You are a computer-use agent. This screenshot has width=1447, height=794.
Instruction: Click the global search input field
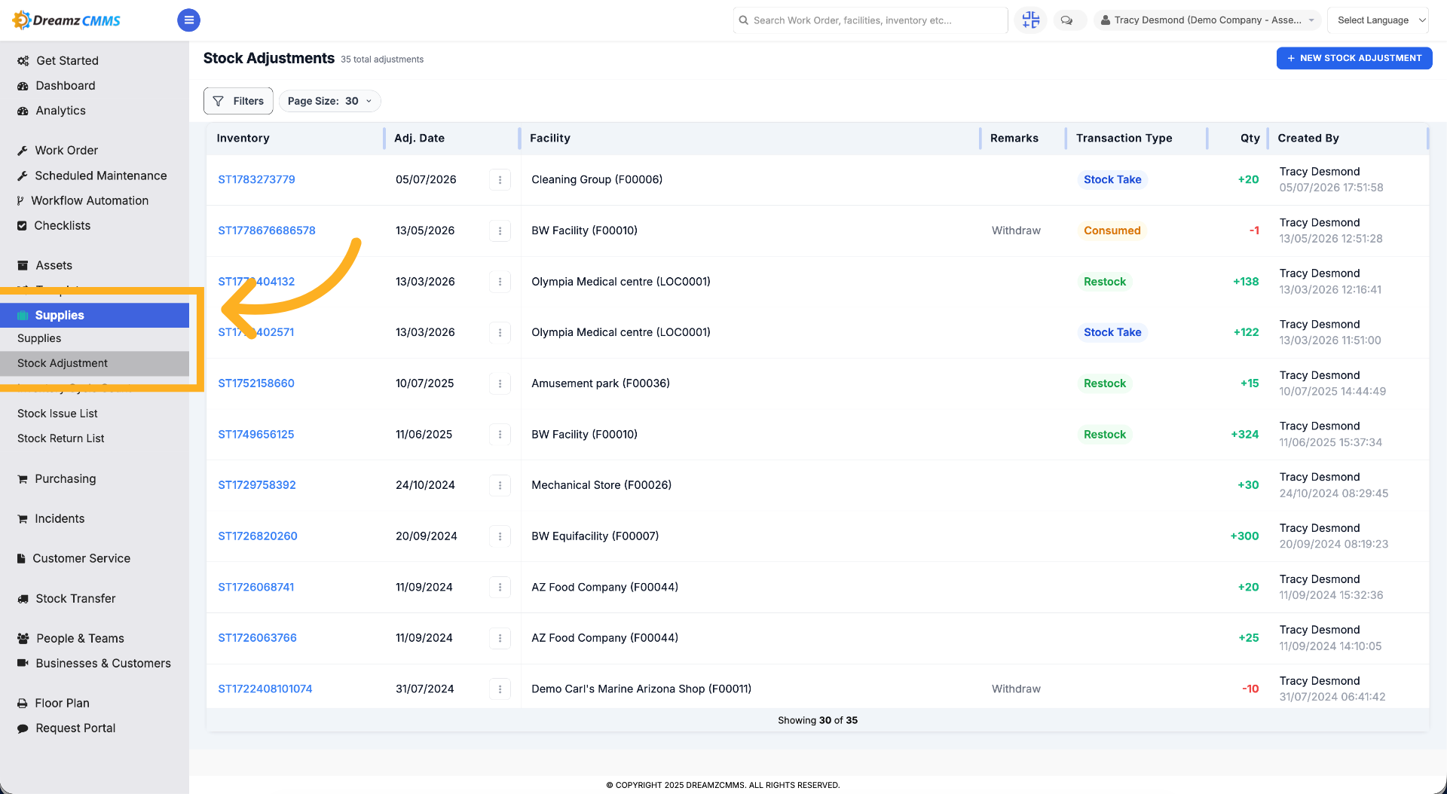point(870,20)
